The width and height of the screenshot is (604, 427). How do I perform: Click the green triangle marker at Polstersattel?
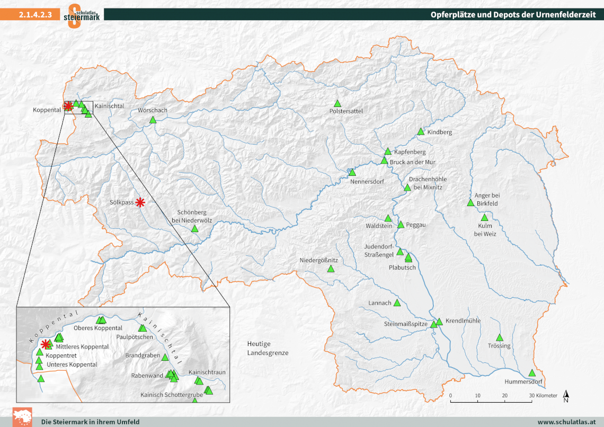click(x=337, y=103)
